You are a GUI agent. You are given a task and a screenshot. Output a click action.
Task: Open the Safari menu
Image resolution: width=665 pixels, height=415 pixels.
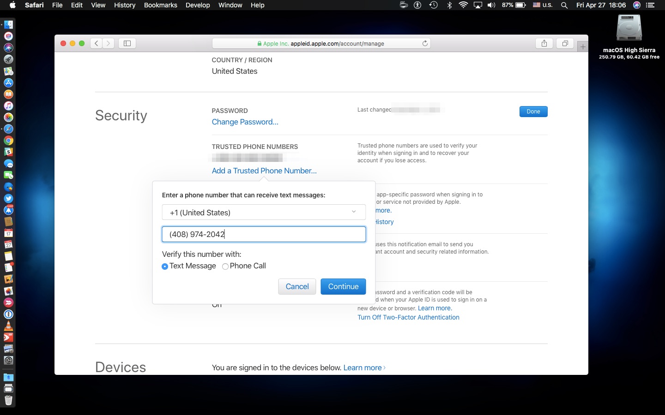click(34, 5)
